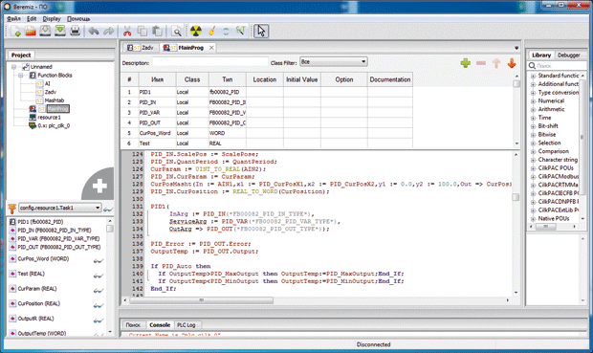The height and width of the screenshot is (353, 593).
Task: Collapse the Function Blocks tree node
Action: 21,76
